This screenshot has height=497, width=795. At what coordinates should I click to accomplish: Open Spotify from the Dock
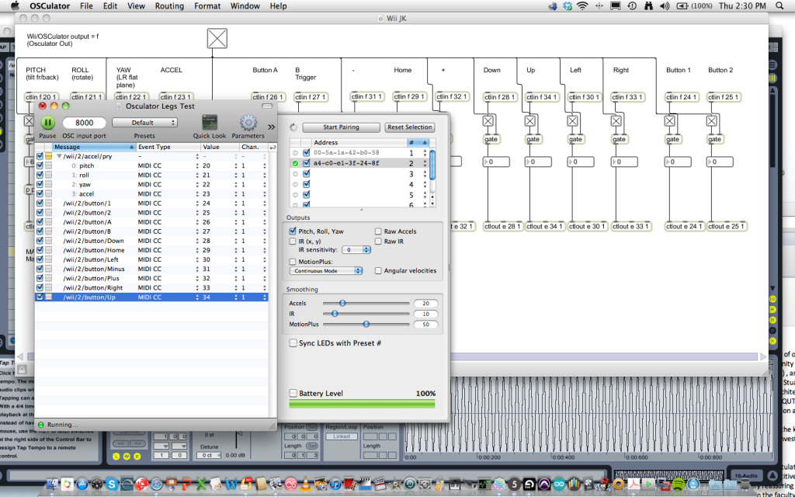point(678,485)
